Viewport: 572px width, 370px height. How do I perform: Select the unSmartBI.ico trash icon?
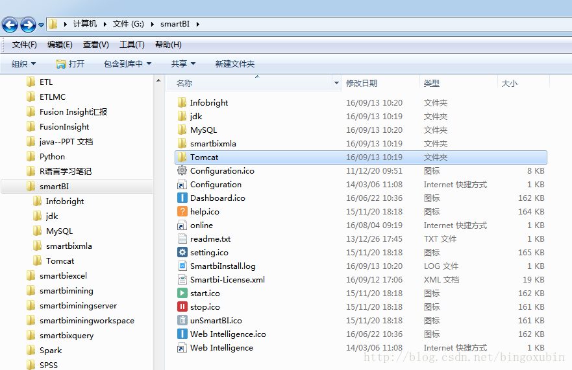[182, 321]
